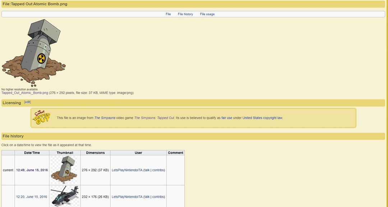View the 12:49, June 15, 2016 file version
This screenshot has width=388, height=207.
(x=32, y=170)
